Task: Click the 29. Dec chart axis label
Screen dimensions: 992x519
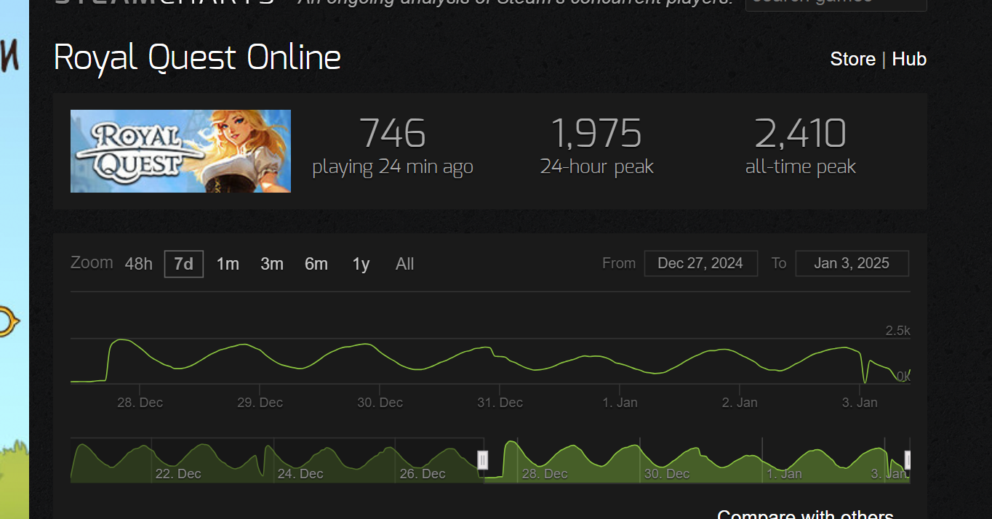Action: pos(260,403)
